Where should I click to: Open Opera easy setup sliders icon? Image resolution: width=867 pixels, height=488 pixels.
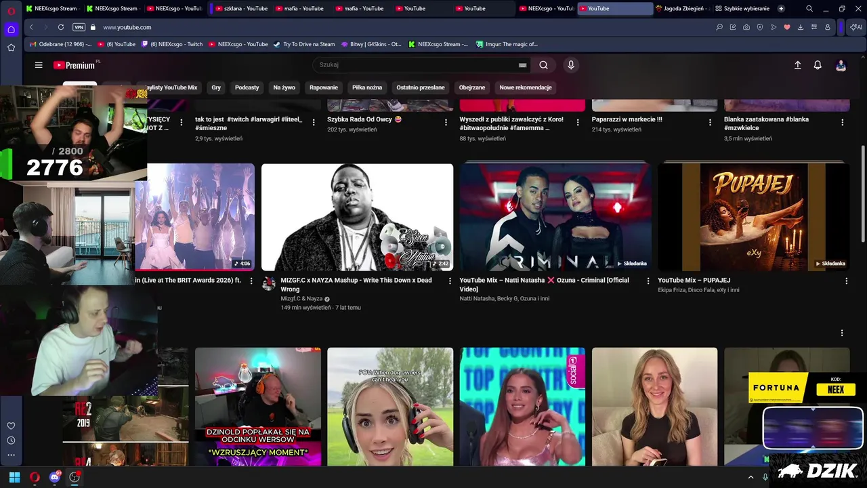pos(814,27)
